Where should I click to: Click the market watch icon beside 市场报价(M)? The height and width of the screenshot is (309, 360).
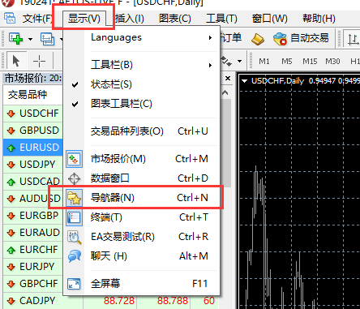tap(74, 159)
